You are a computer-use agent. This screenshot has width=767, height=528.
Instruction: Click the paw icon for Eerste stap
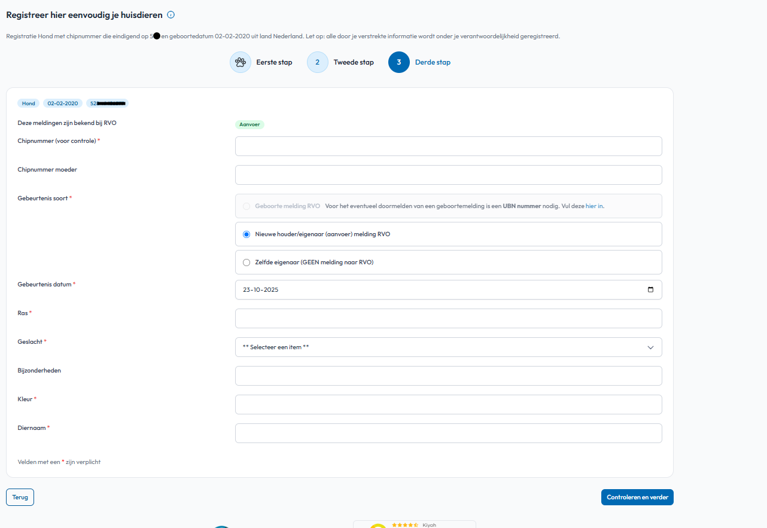(241, 62)
